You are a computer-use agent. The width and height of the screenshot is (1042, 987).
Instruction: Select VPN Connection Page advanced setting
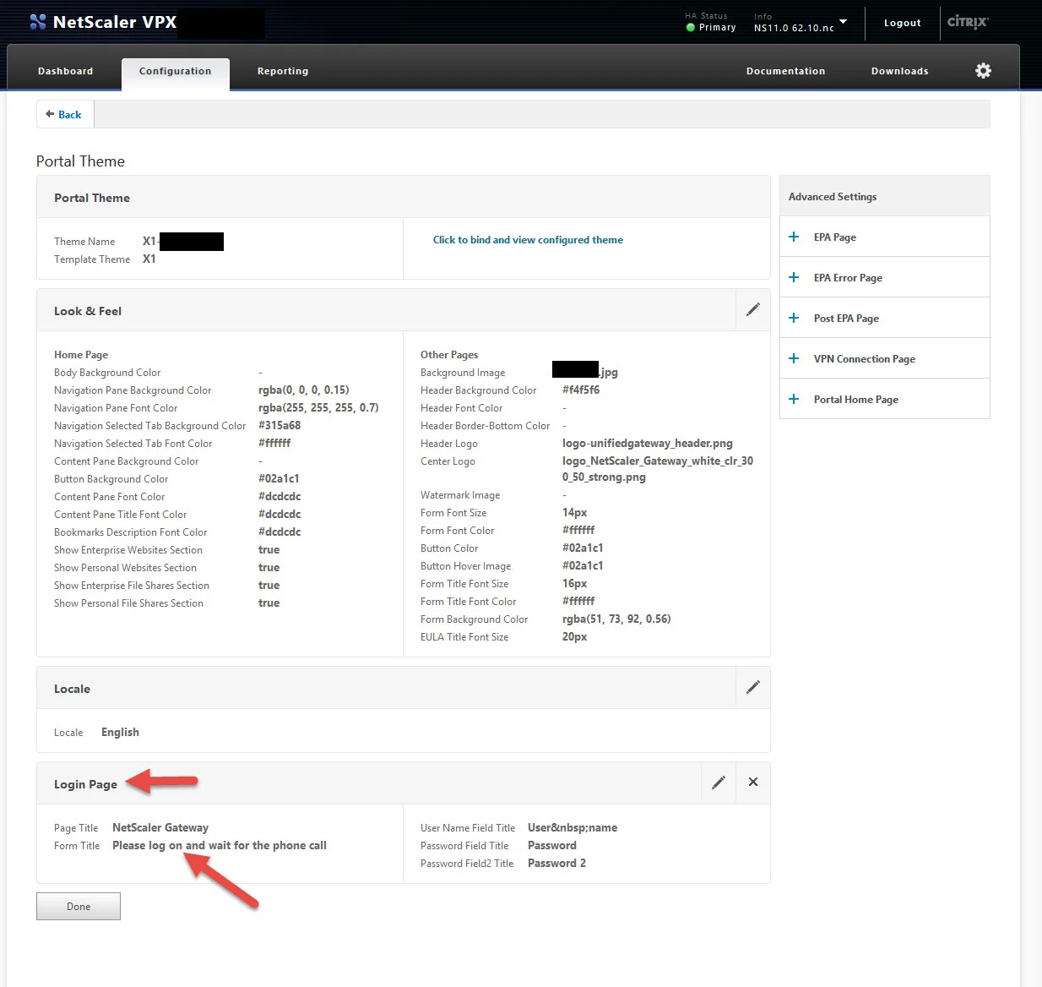885,359
